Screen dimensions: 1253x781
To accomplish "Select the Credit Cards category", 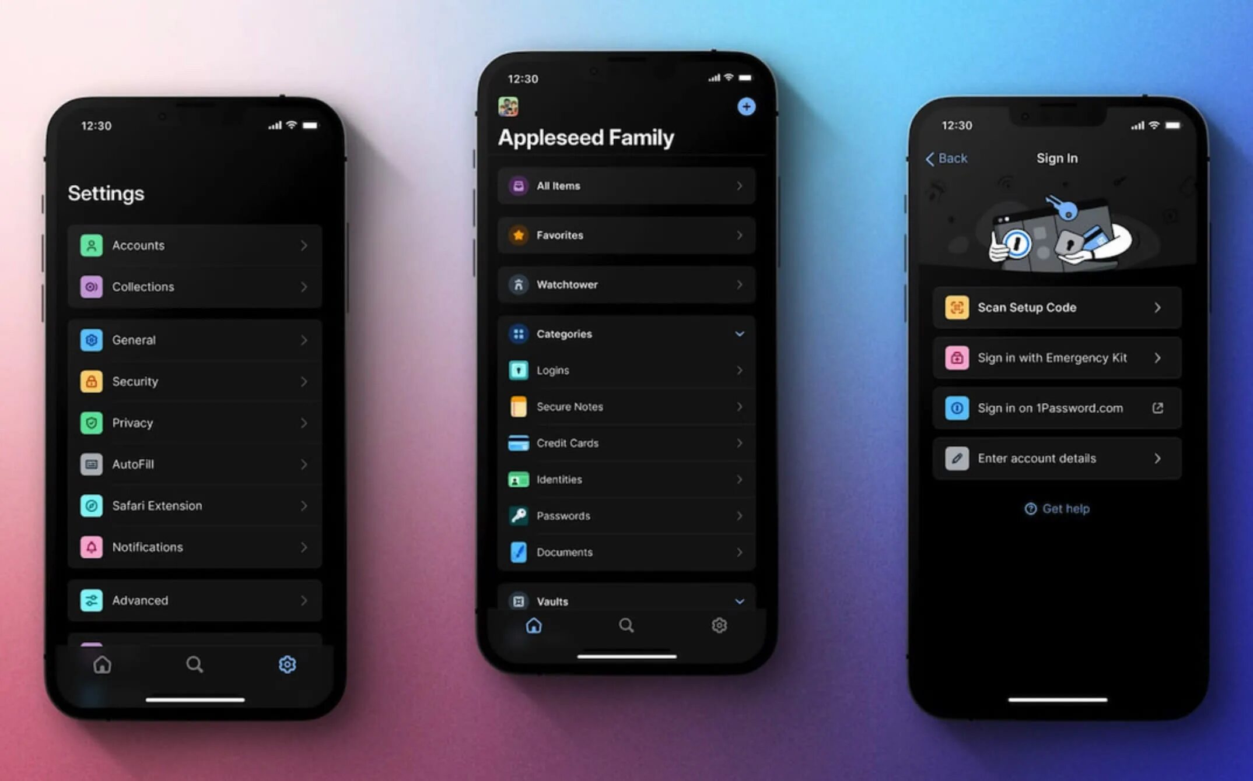I will (625, 442).
